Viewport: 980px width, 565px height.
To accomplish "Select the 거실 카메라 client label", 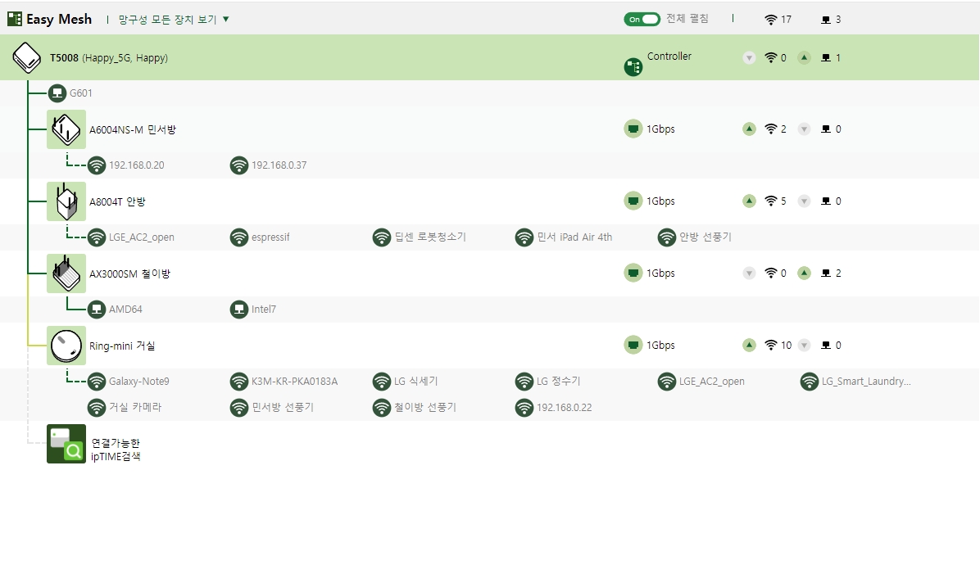I will click(x=135, y=407).
